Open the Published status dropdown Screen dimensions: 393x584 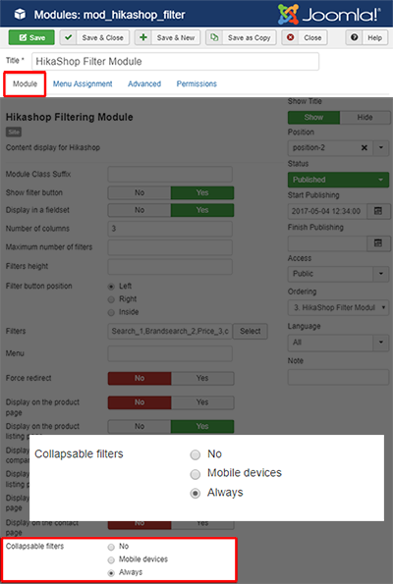(x=338, y=180)
